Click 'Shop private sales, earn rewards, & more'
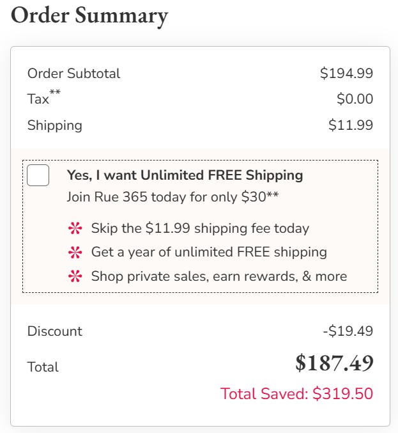Screen dimensions: 398x433 [219, 276]
